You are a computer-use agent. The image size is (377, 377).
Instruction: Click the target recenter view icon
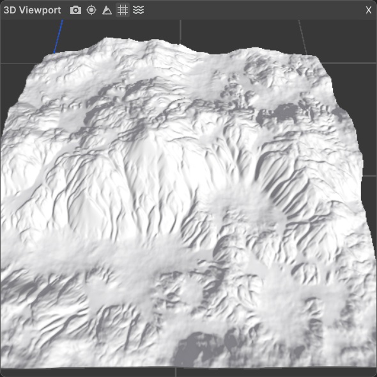91,10
